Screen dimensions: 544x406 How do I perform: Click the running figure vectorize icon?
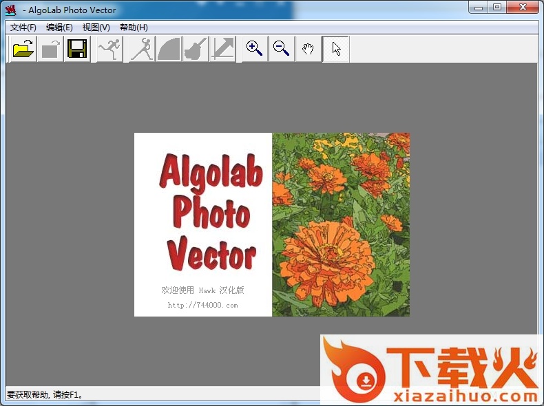click(109, 49)
